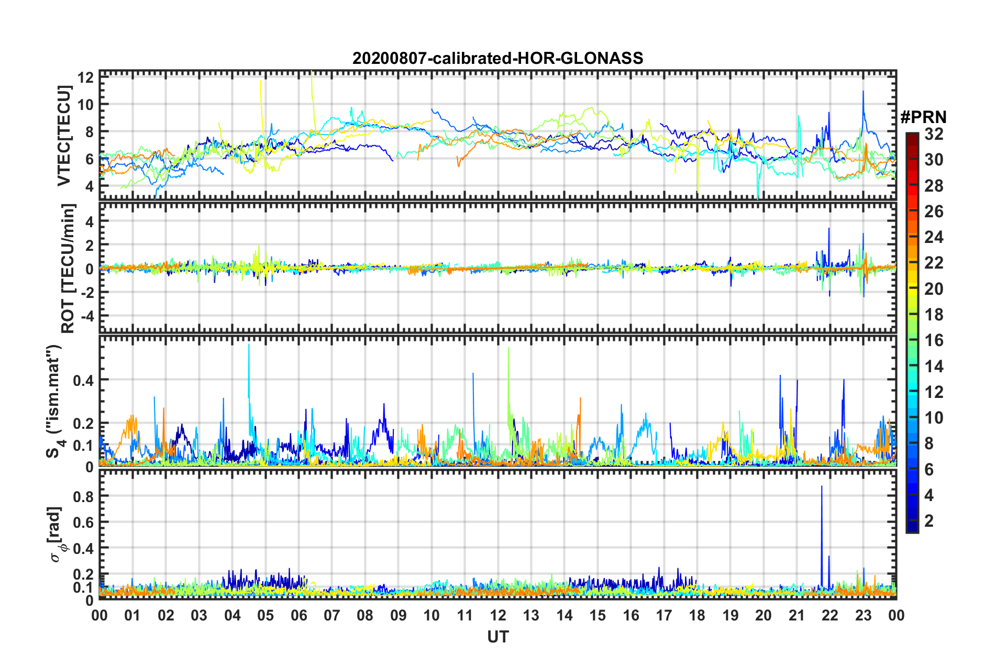Select the σφ axis tick label 0.6
Viewport: 996px width, 666px height.
click(x=84, y=523)
